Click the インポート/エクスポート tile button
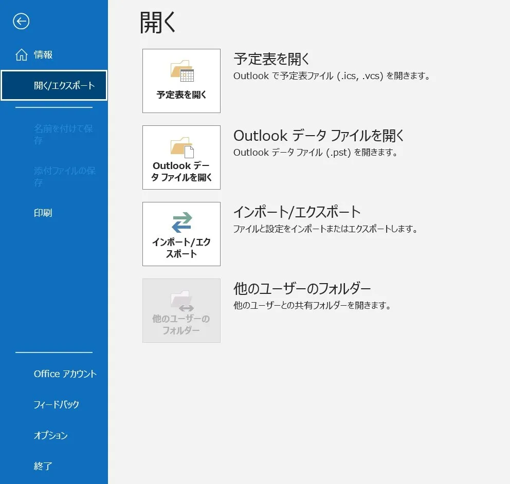510x484 pixels. (181, 234)
